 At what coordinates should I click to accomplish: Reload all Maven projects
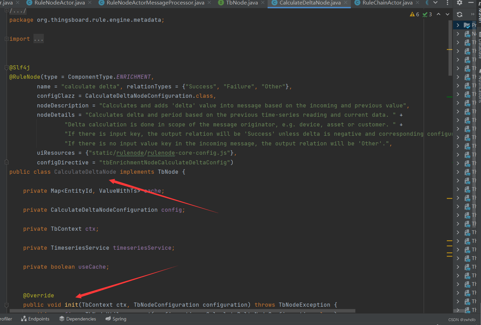[x=460, y=15]
